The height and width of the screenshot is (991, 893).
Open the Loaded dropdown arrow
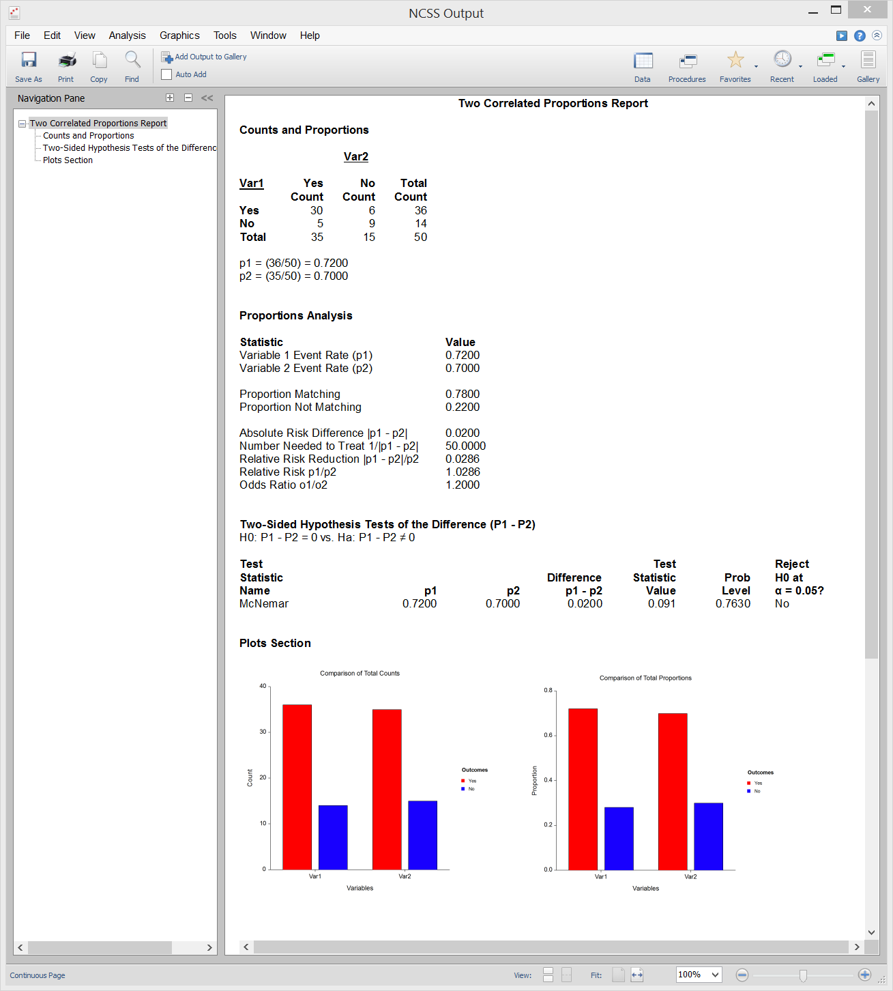pyautogui.click(x=843, y=66)
